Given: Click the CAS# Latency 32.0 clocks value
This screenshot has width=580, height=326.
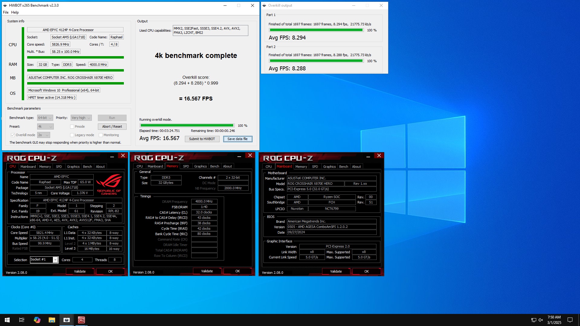Looking at the screenshot, I should (x=204, y=212).
